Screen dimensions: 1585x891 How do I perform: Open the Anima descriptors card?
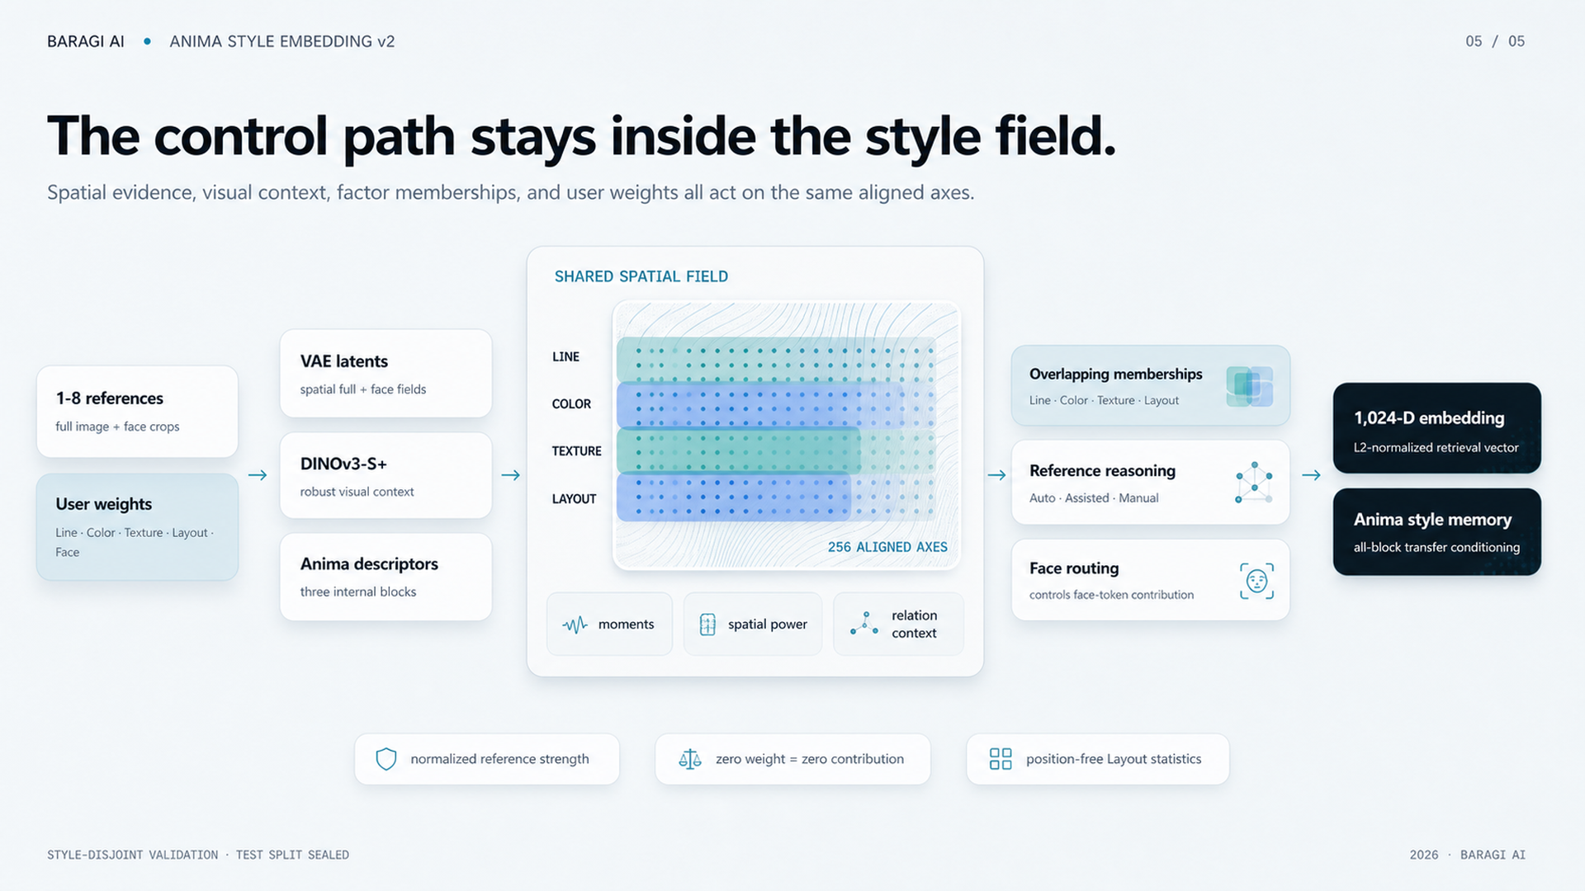pyautogui.click(x=386, y=577)
